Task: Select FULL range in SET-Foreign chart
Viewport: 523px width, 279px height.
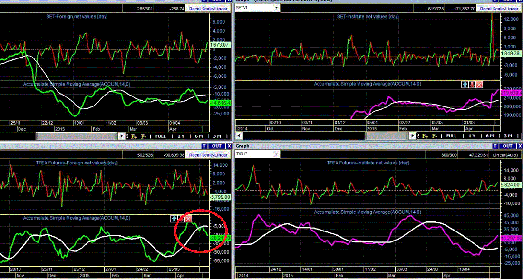Action: [x=160, y=136]
